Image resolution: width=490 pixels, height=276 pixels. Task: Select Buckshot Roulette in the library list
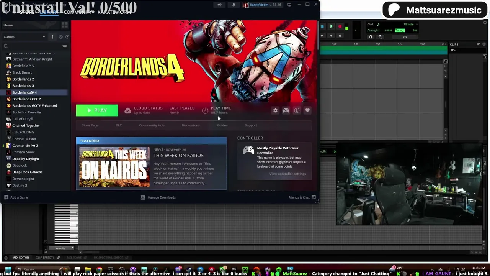click(x=26, y=112)
